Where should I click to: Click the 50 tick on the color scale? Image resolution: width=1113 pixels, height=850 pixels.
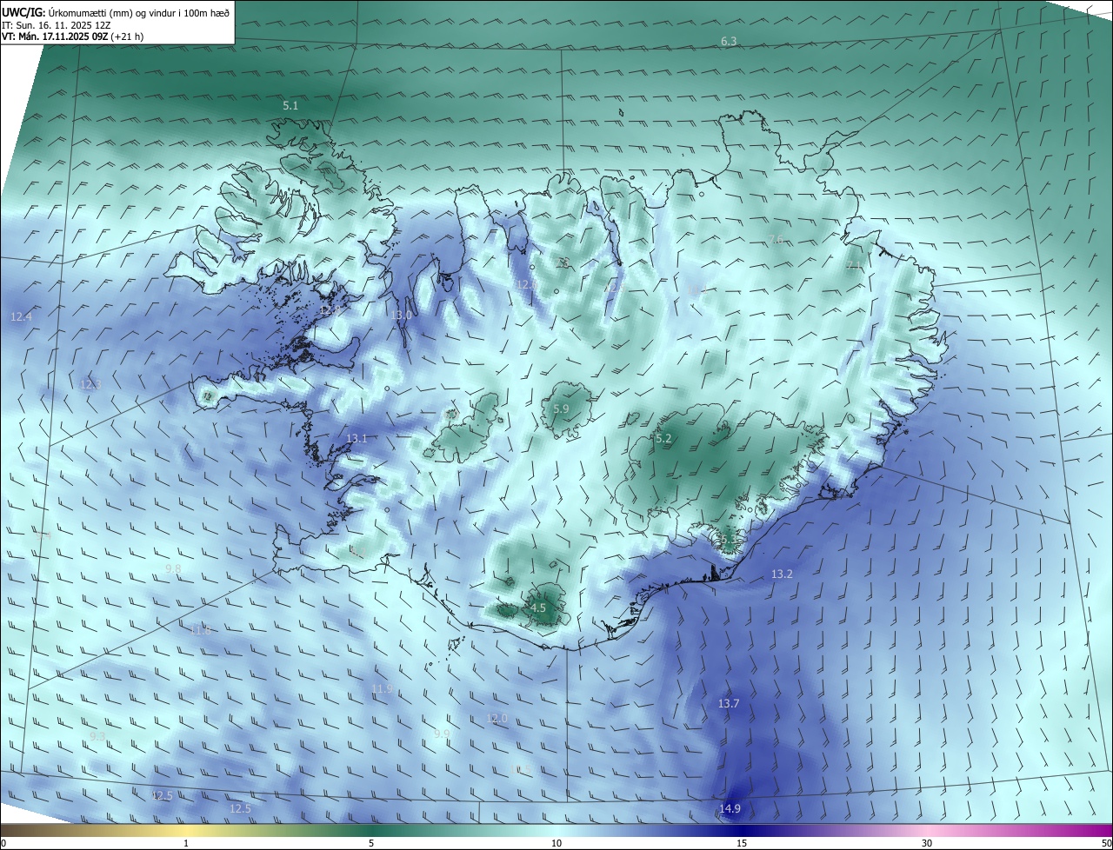(1107, 843)
